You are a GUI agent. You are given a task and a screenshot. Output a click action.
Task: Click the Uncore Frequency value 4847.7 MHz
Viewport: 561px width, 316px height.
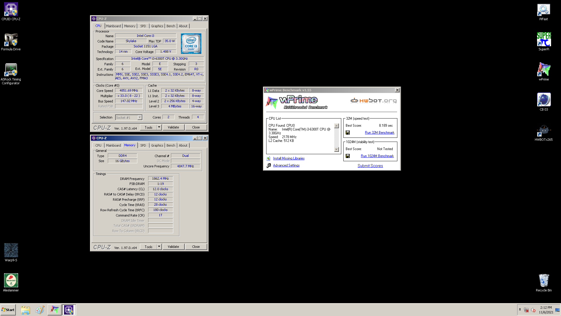(x=186, y=166)
